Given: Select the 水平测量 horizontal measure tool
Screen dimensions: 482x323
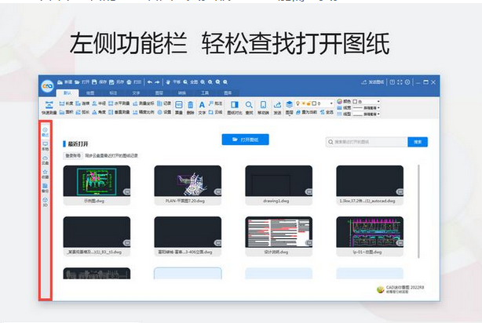Looking at the screenshot, I should click(x=119, y=103).
